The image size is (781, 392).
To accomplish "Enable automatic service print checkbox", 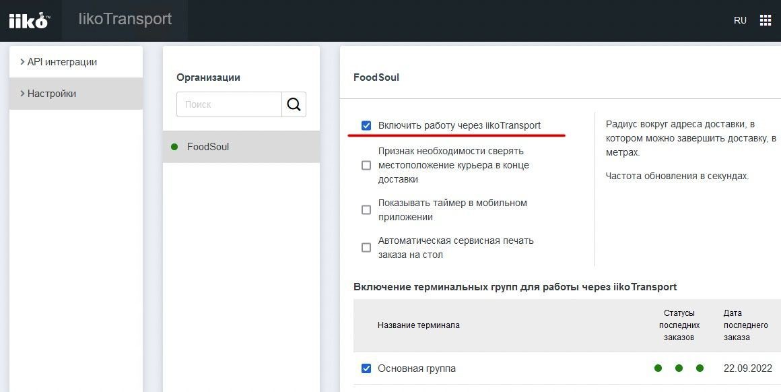I will 366,247.
